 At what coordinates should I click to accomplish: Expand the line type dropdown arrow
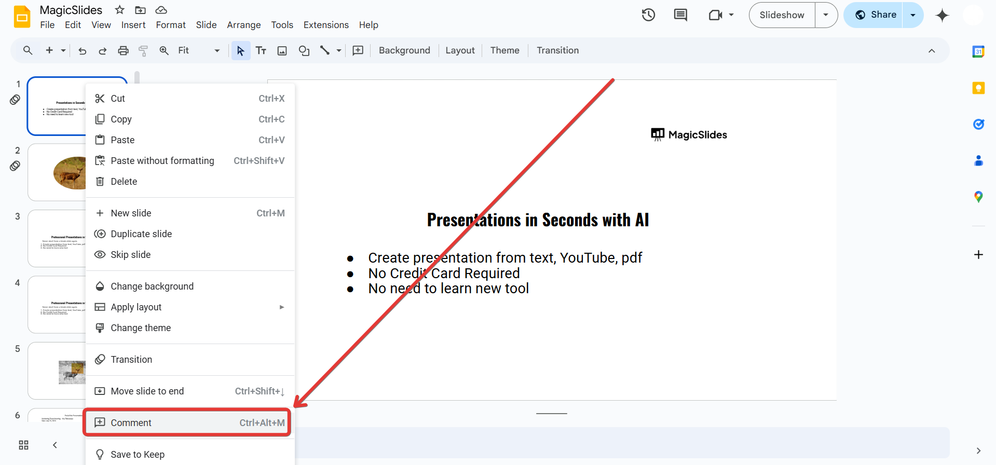[339, 50]
